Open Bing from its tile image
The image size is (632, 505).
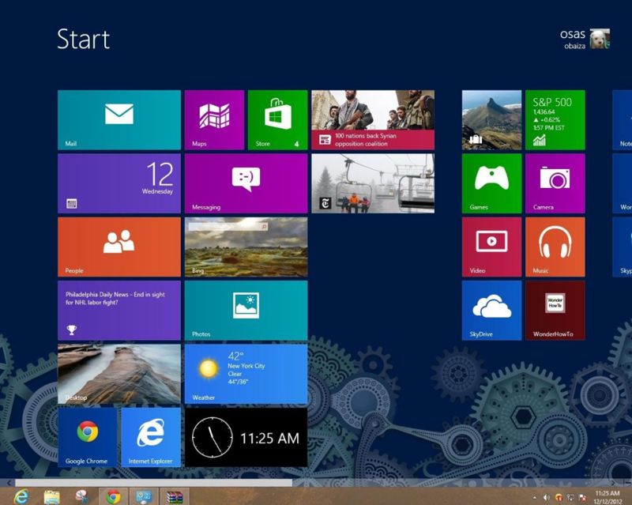[246, 247]
